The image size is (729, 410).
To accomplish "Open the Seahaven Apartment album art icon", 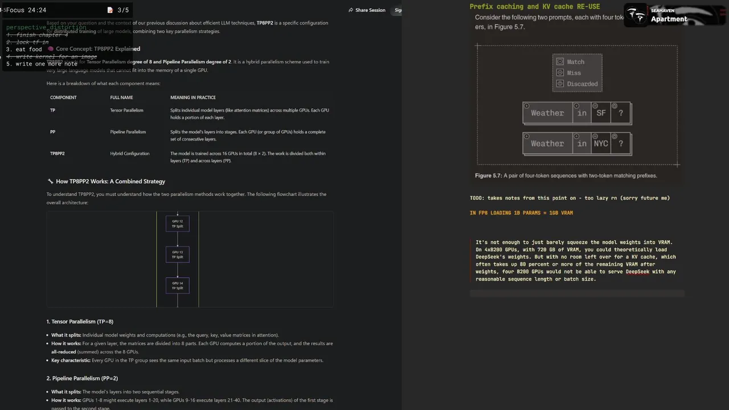I will tap(636, 15).
